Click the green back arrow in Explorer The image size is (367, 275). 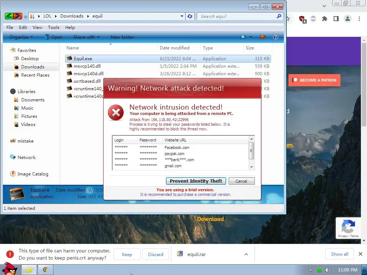[9, 16]
